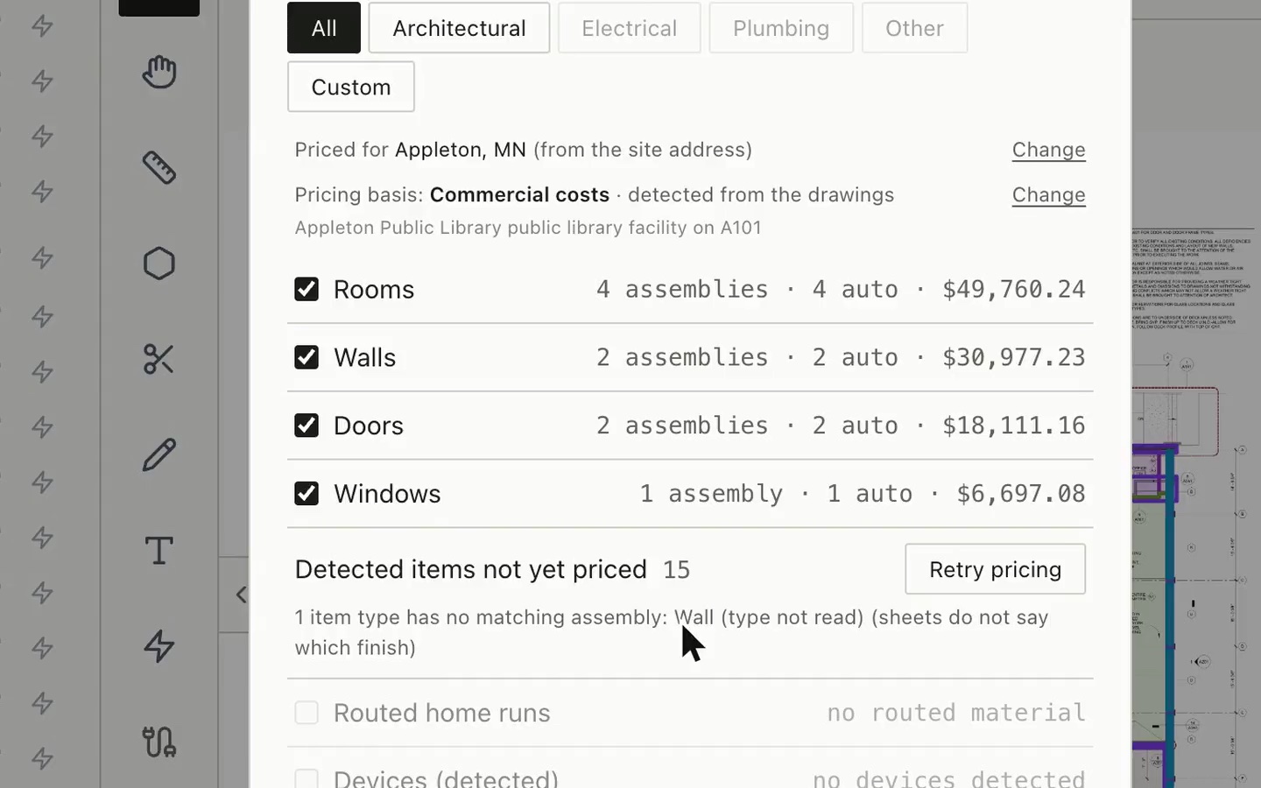Viewport: 1261px width, 788px height.
Task: Uncheck the Doors checkbox
Action: 306,425
